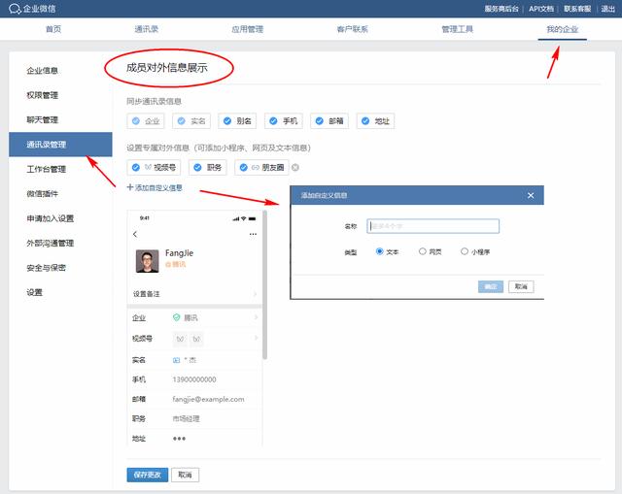Click the first 视频号 thumbnail in preview
The width and height of the screenshot is (622, 494).
(180, 339)
